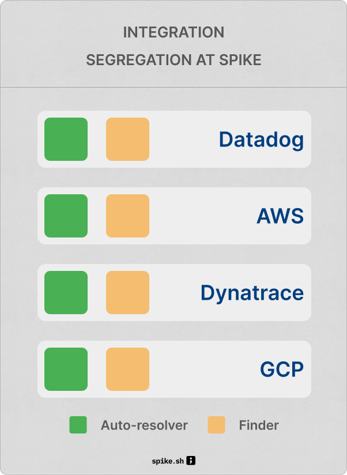Open the spike.sh link text
This screenshot has width=347, height=475.
(x=167, y=461)
